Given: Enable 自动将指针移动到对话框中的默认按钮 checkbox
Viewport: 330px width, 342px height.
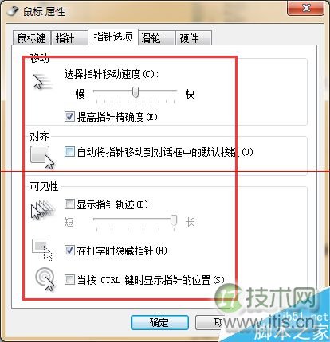Looking at the screenshot, I should pyautogui.click(x=69, y=152).
